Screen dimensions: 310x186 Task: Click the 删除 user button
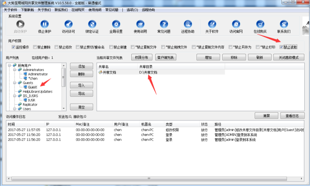click(x=82, y=74)
